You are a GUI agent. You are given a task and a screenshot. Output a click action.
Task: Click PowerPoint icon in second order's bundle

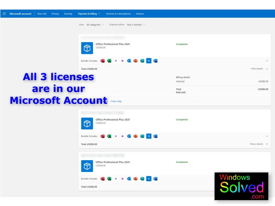pyautogui.click(x=135, y=136)
